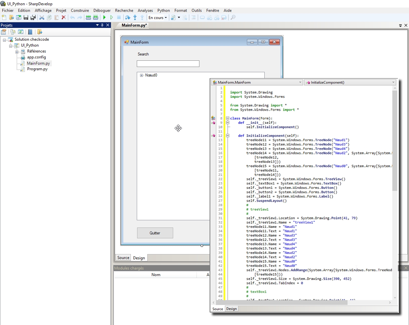
Task: Expand the Nœud0 node in the form TreeView
Action: tap(142, 75)
